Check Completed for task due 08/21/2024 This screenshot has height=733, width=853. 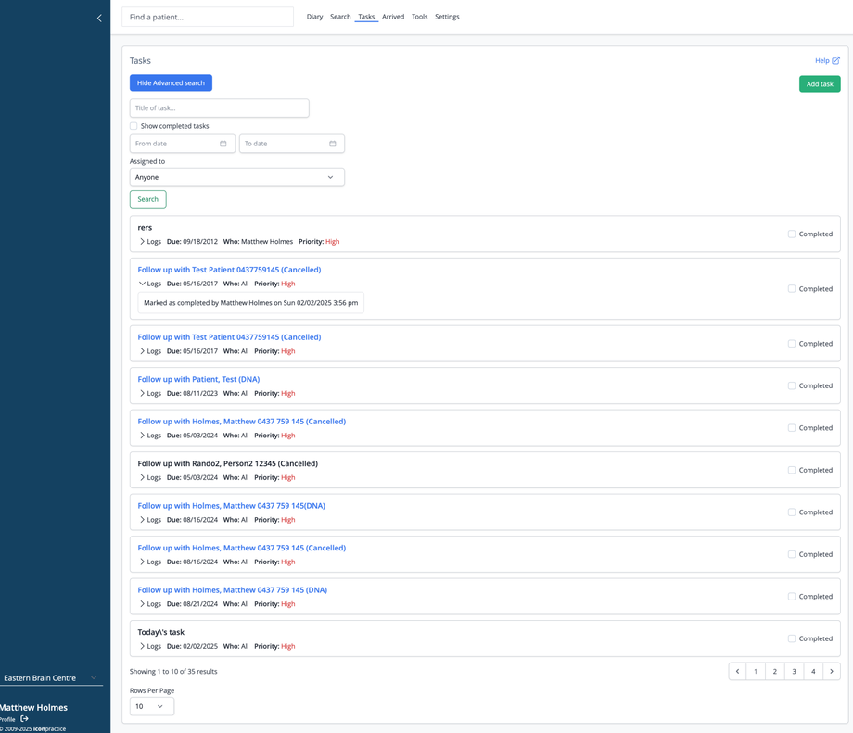pyautogui.click(x=792, y=596)
